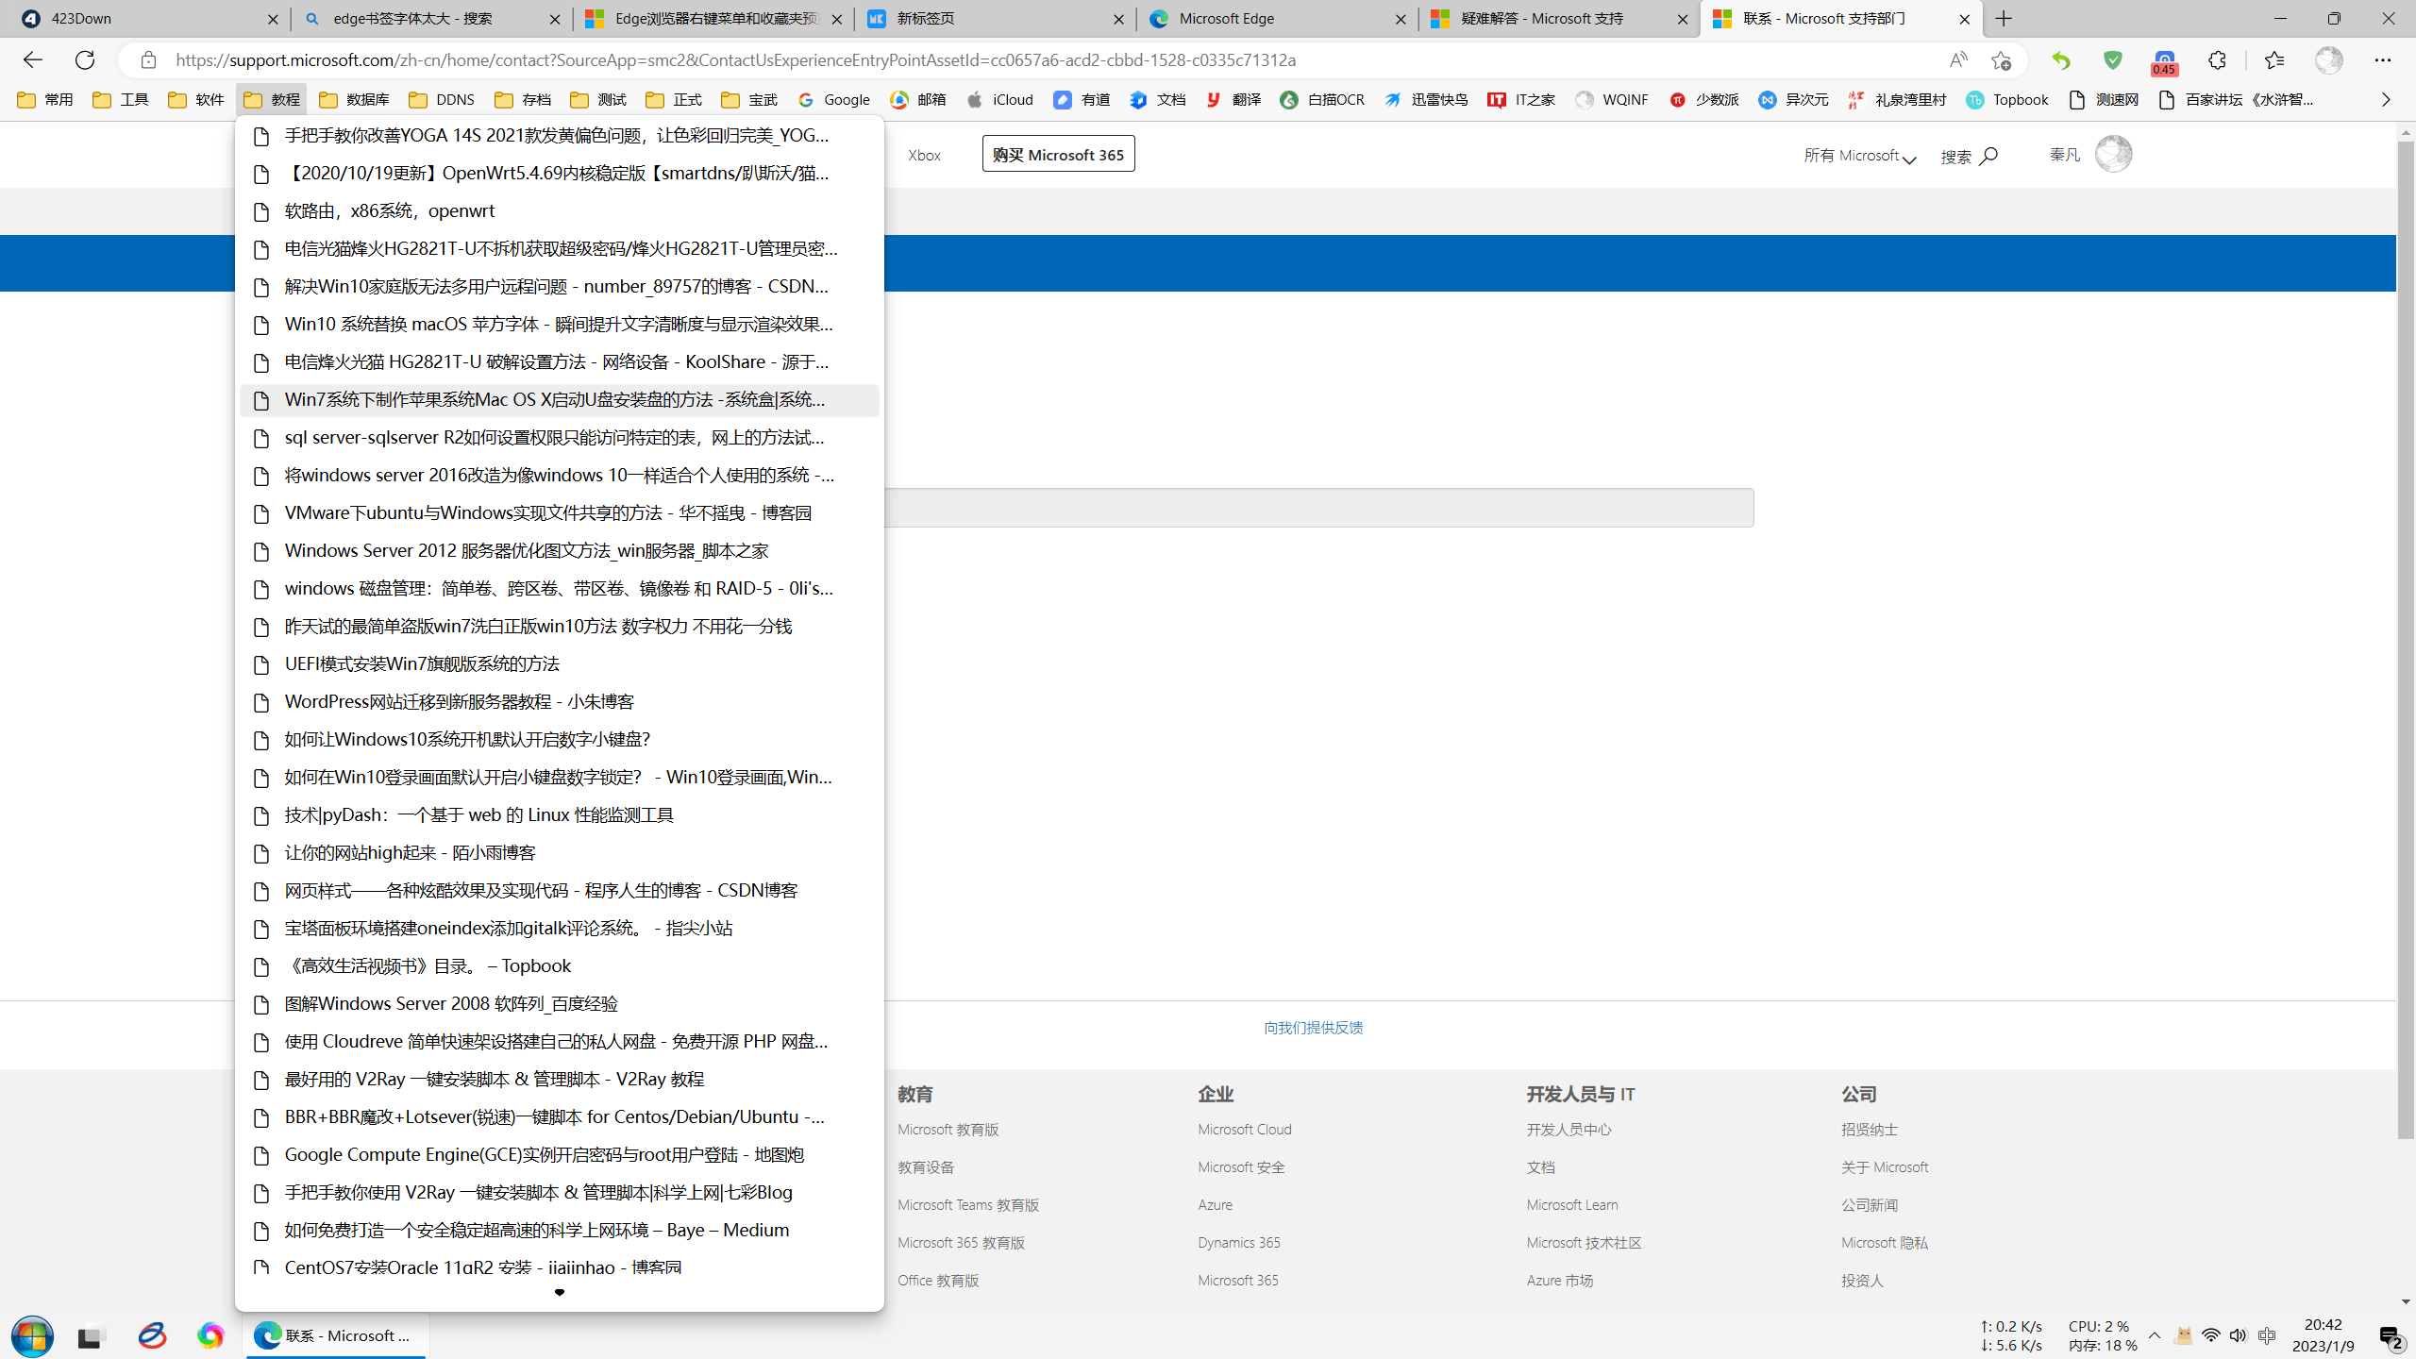This screenshot has height=1359, width=2416.
Task: Open 让你的网站high起来 bookmark
Action: coord(560,853)
